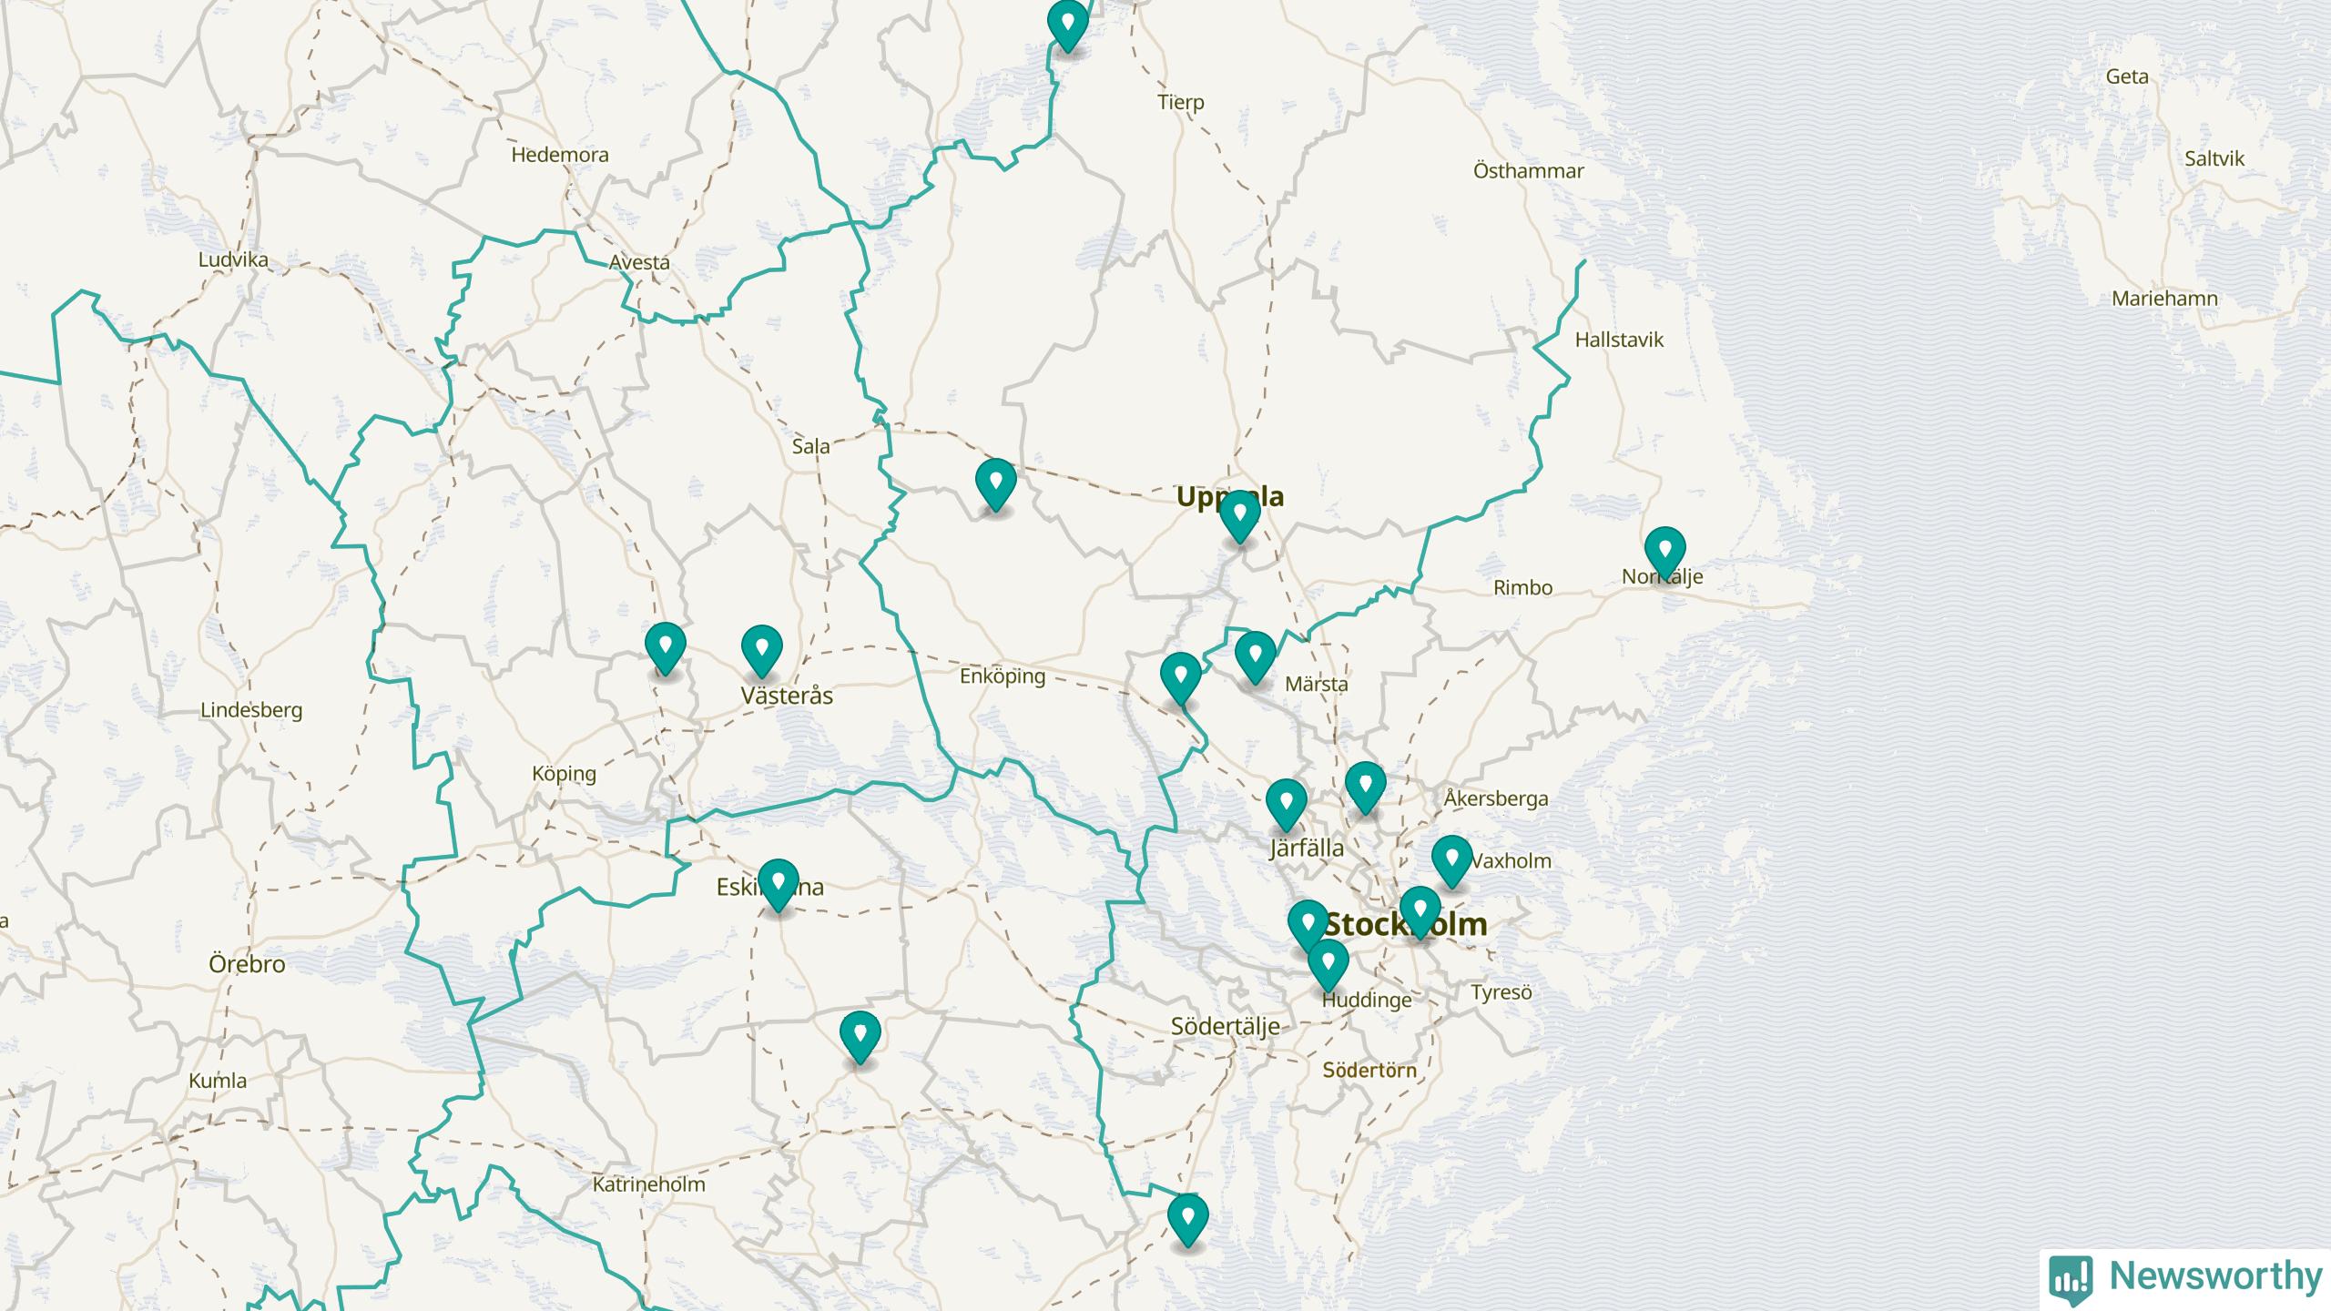Click the pin at top near Tierp

[1067, 24]
